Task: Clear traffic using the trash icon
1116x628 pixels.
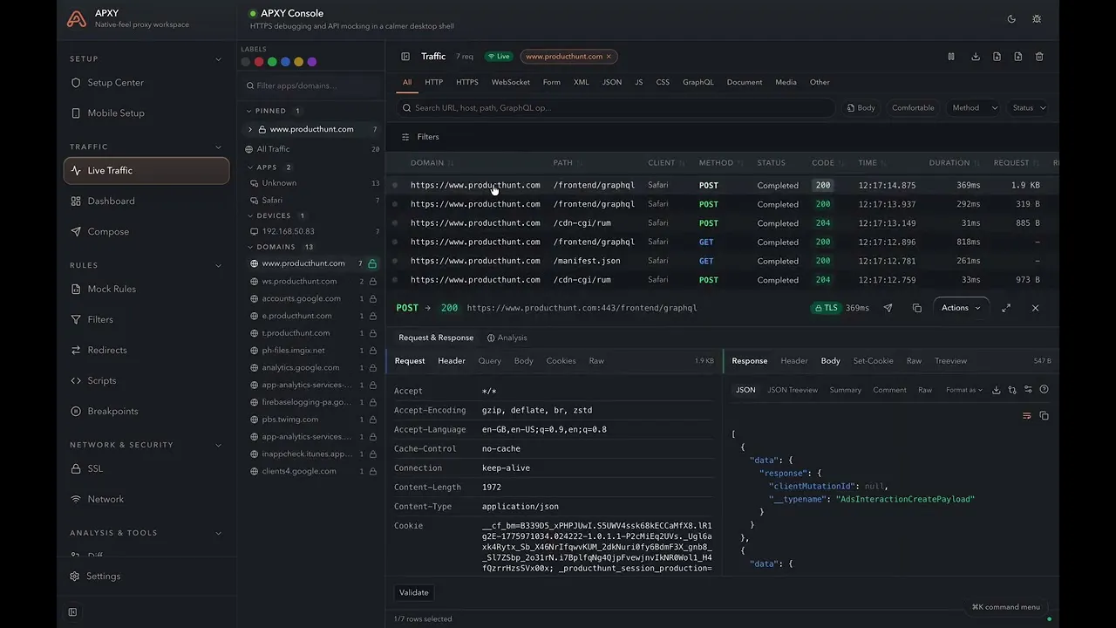Action: tap(1039, 57)
